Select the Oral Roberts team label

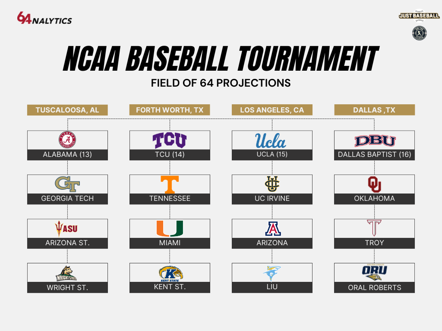(374, 287)
